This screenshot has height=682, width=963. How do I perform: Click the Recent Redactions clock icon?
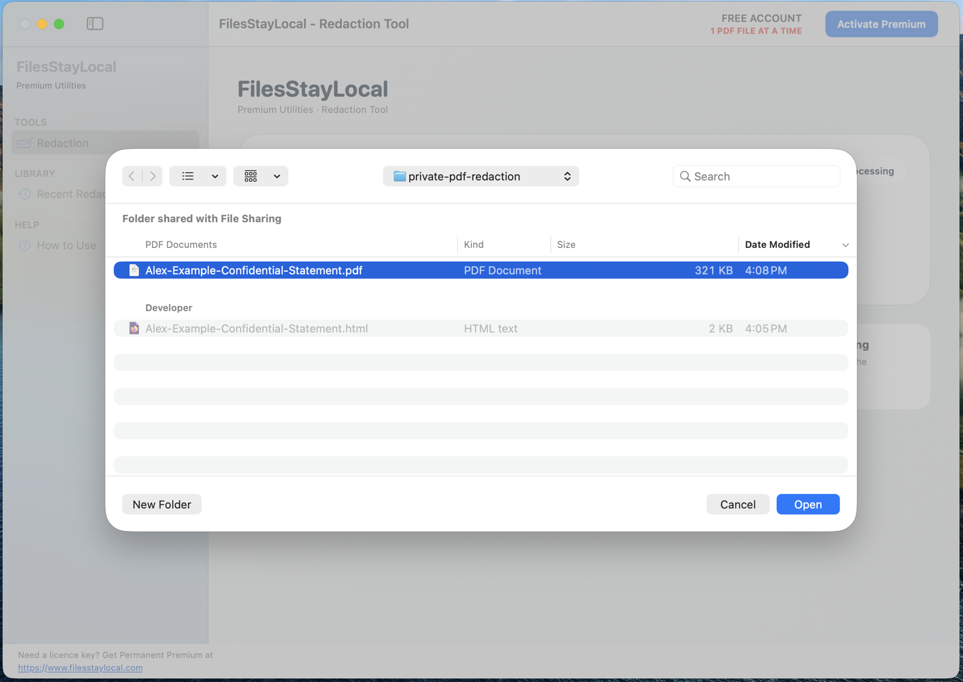tap(25, 194)
